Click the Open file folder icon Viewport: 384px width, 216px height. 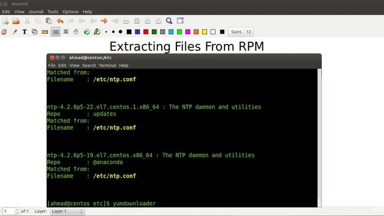(x=16, y=21)
